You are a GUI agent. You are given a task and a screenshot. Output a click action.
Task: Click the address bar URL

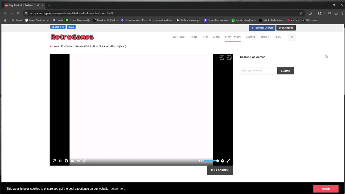71,13
